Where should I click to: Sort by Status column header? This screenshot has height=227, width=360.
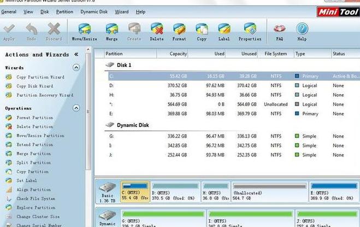(x=346, y=54)
